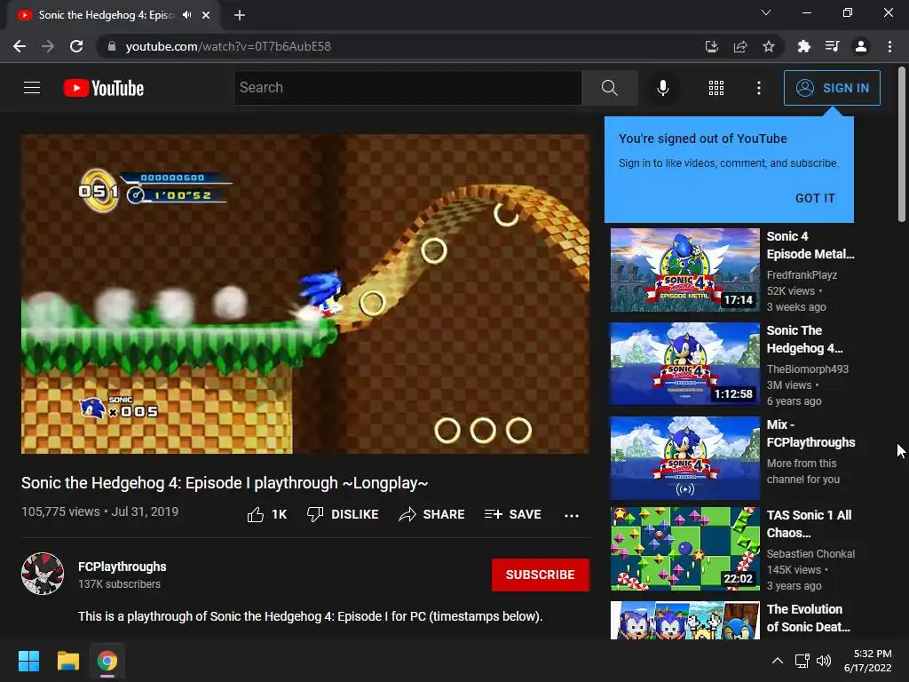Open The Evolution of Sonic Deat thumbnail
This screenshot has width=909, height=682.
click(x=684, y=620)
